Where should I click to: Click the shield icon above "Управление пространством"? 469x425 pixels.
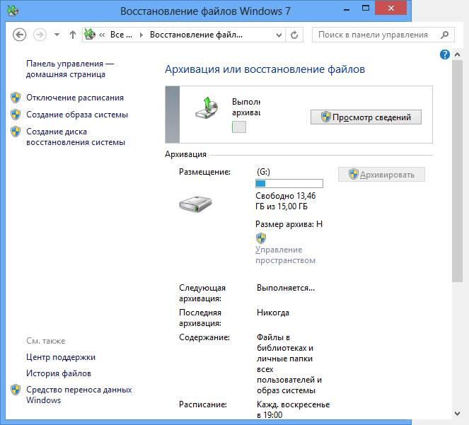pyautogui.click(x=261, y=238)
